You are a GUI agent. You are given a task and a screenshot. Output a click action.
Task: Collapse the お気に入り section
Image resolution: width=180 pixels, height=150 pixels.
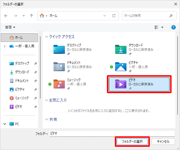click(46, 100)
